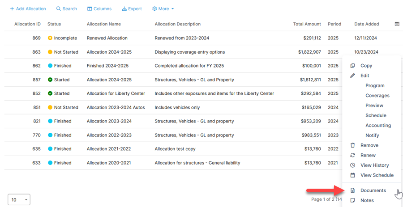The image size is (403, 207).
Task: Click the View Schedule calendar icon
Action: pyautogui.click(x=353, y=175)
